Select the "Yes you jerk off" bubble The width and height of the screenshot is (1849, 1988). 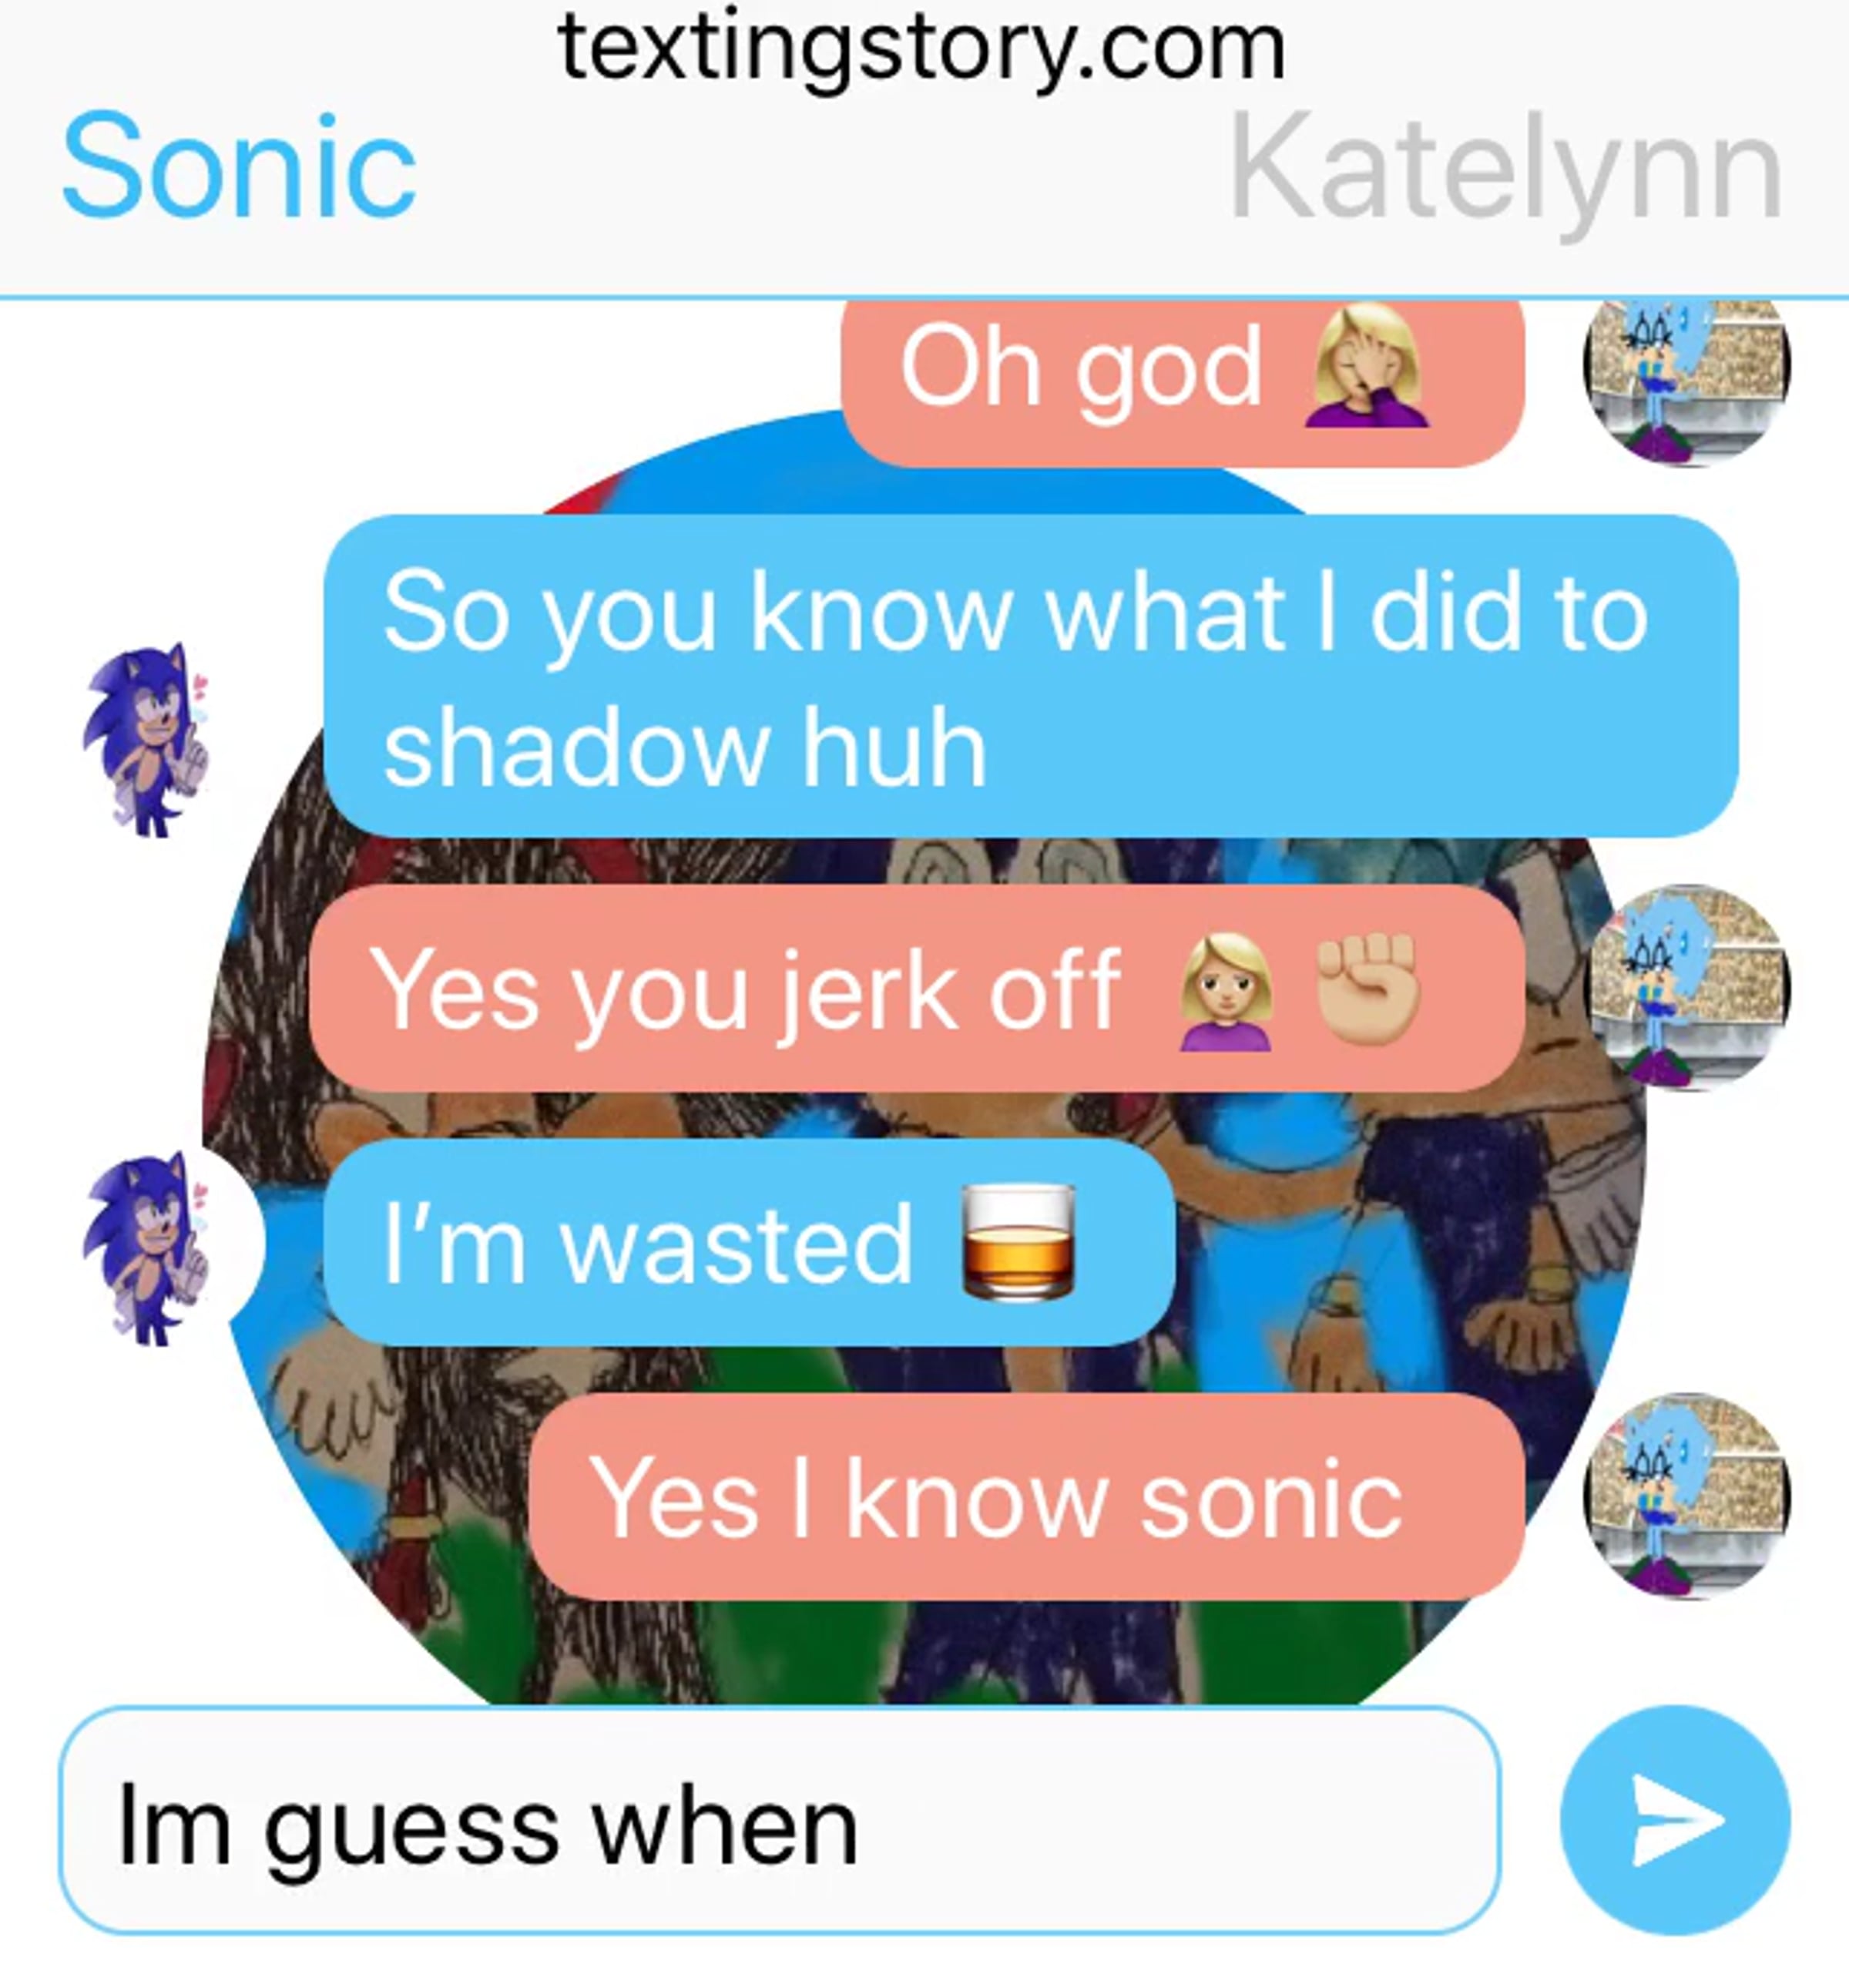(917, 988)
